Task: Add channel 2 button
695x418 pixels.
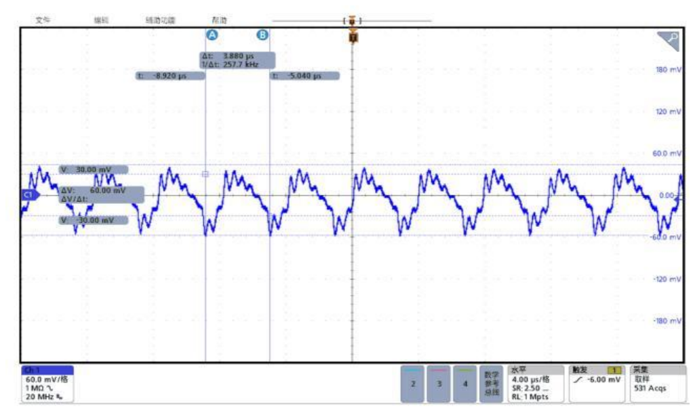Action: pyautogui.click(x=413, y=383)
